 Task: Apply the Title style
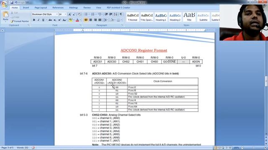tap(189, 17)
